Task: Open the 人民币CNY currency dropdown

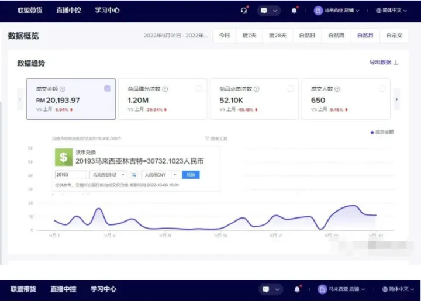Action: point(160,175)
